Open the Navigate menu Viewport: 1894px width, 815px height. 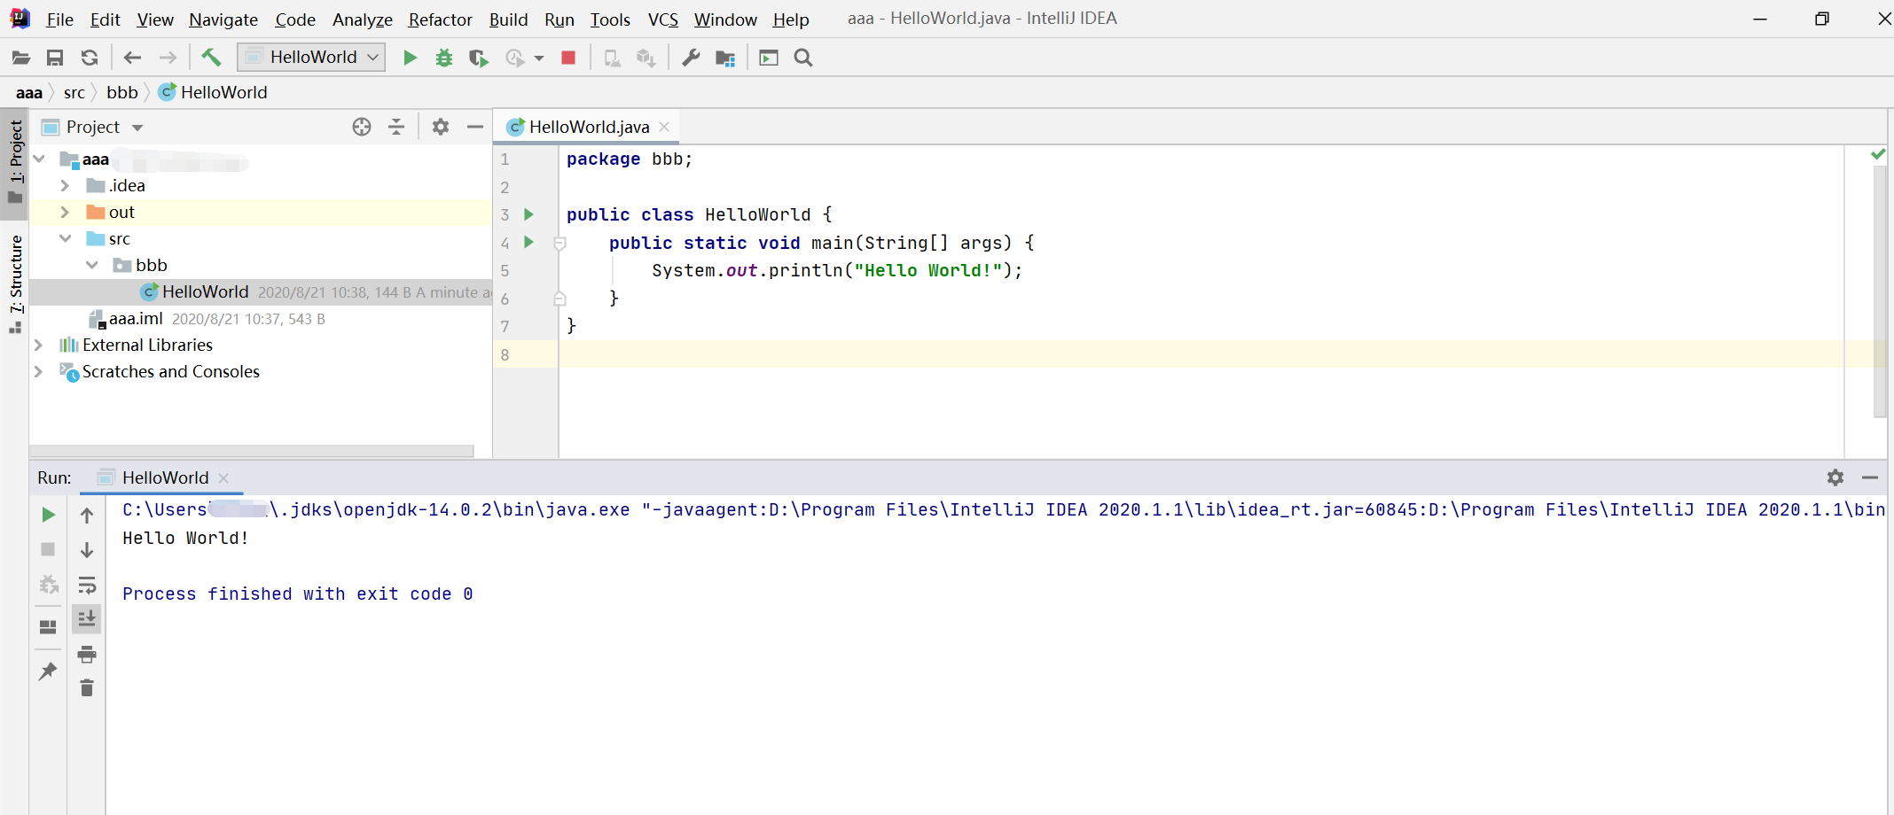[x=223, y=19]
